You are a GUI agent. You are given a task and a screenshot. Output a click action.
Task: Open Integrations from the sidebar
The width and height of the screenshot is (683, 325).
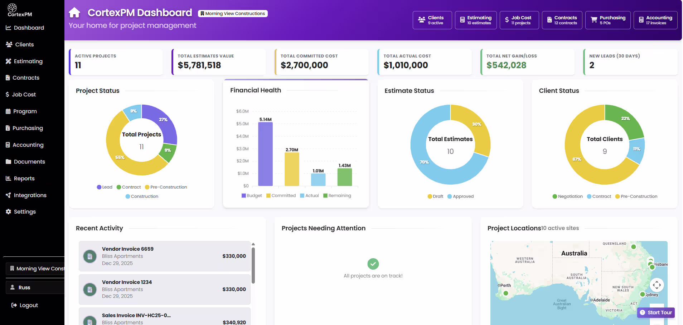pos(29,195)
